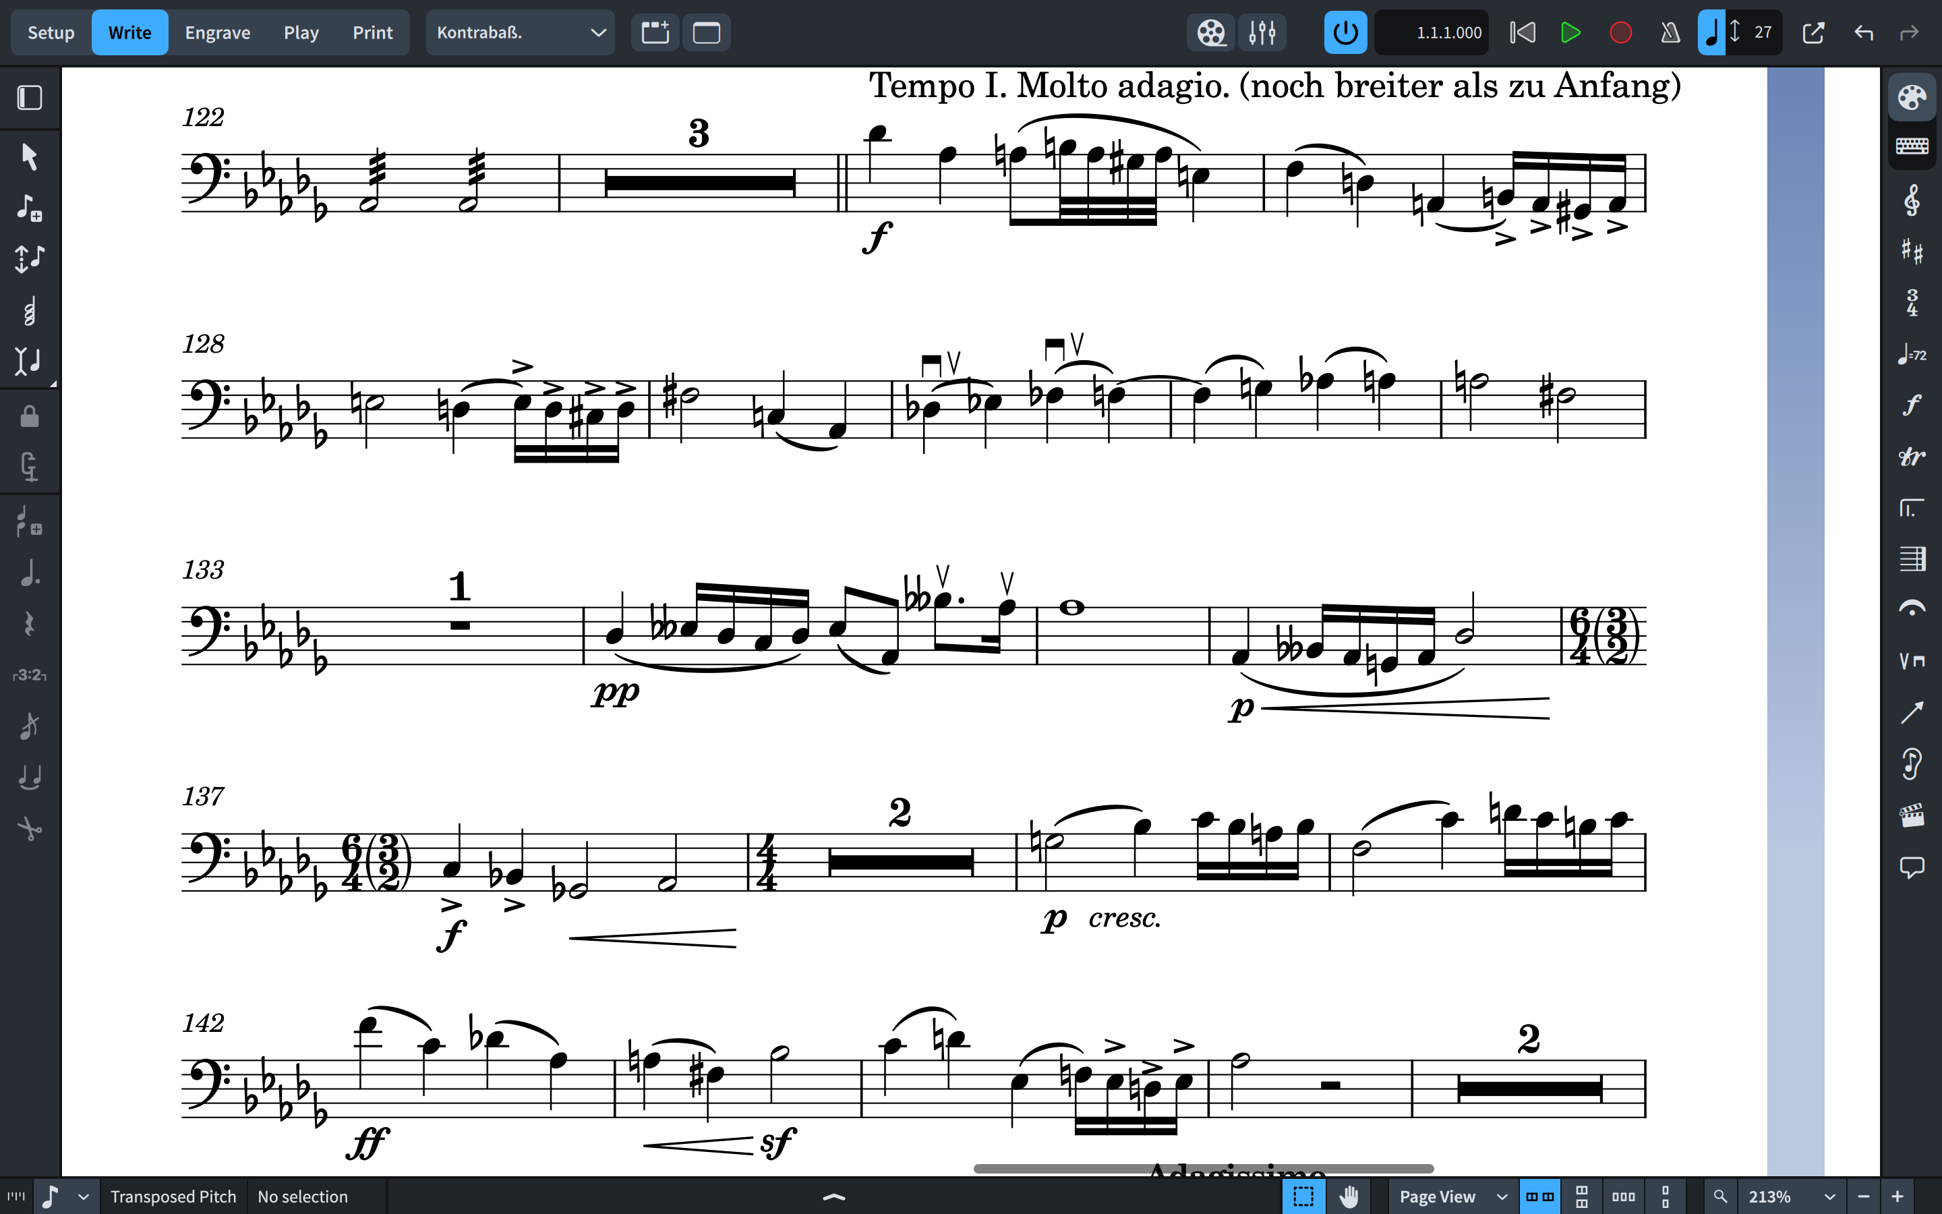
Task: Toggle the metronome click
Action: pos(1670,33)
